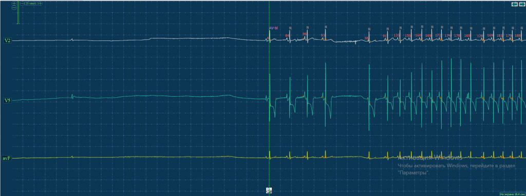Increase sweep speed right of 25 mm/s
This screenshot has width=526, height=196.
click(x=40, y=4)
